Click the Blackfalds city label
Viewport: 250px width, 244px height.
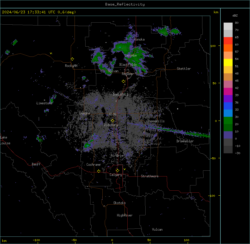(128, 65)
